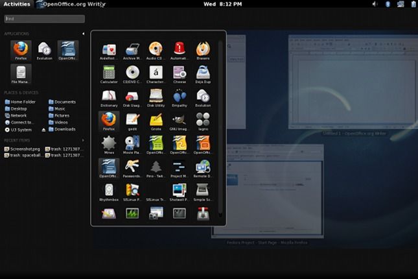Image resolution: width=418 pixels, height=279 pixels.
Task: Open GNU Image Manipulation Program
Action: coord(179,121)
